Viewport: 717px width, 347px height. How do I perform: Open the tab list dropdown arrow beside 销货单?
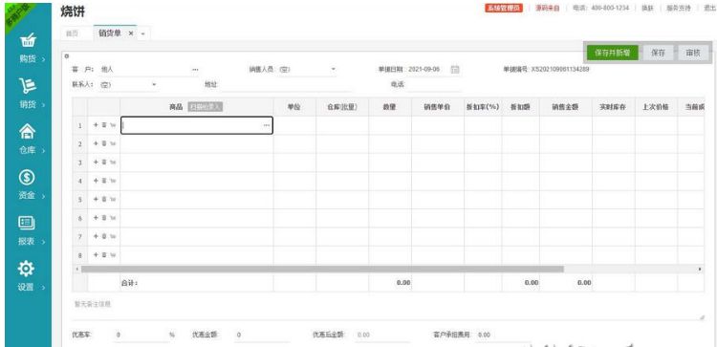click(x=142, y=33)
